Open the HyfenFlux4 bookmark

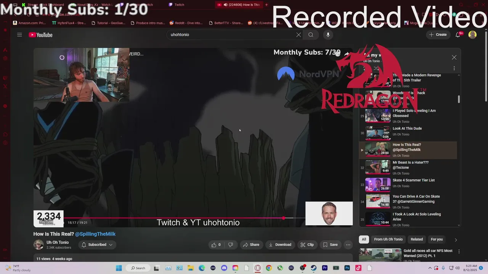[x=69, y=23]
